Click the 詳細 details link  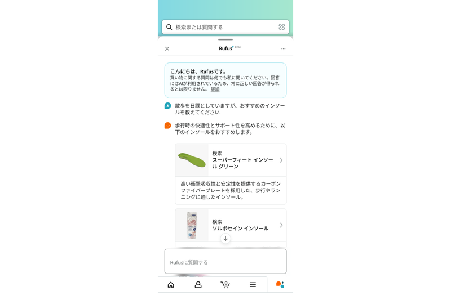tap(215, 89)
